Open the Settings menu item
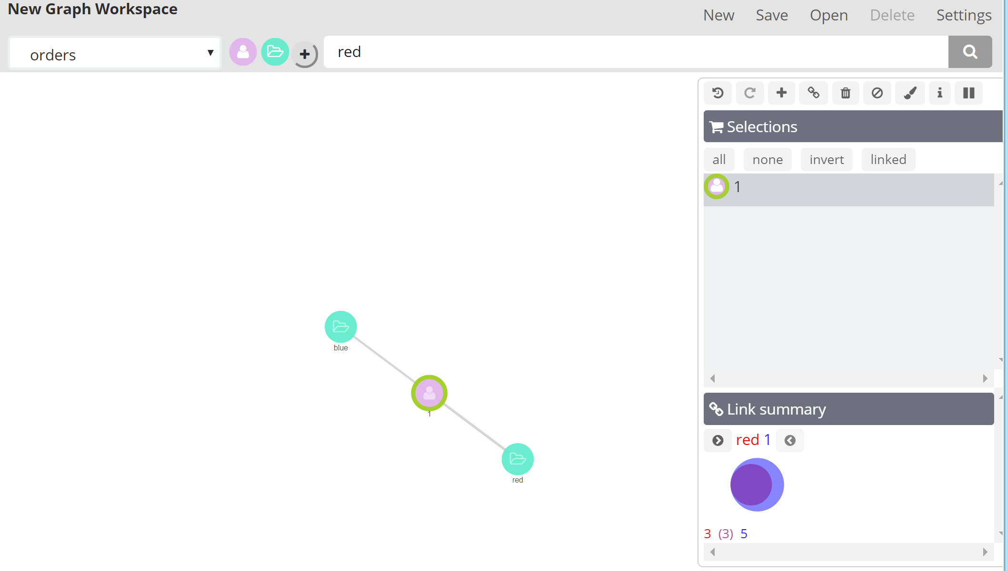Viewport: 1007px width, 571px height. click(x=964, y=15)
